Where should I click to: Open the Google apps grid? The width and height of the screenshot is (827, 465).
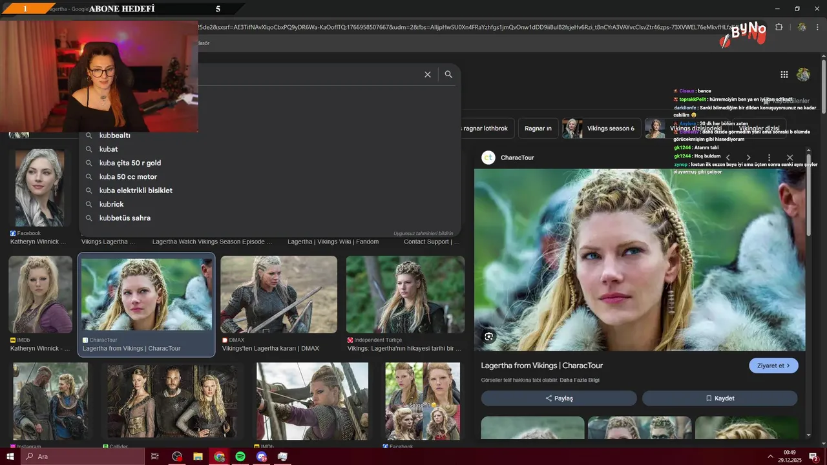click(x=784, y=74)
